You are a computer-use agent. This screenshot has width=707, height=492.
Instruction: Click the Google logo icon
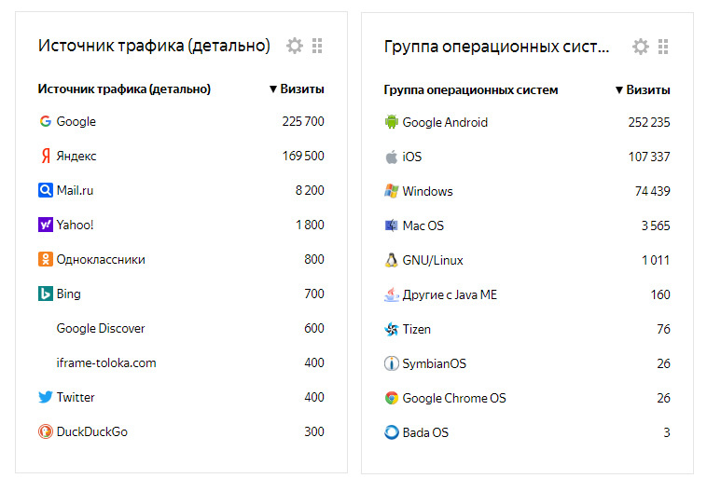(45, 121)
